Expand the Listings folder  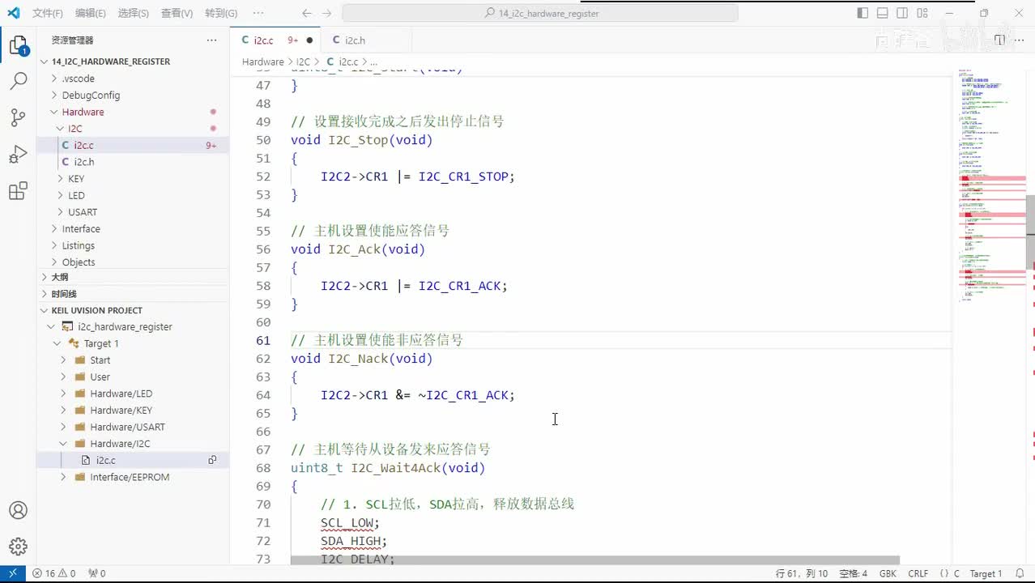coord(79,245)
